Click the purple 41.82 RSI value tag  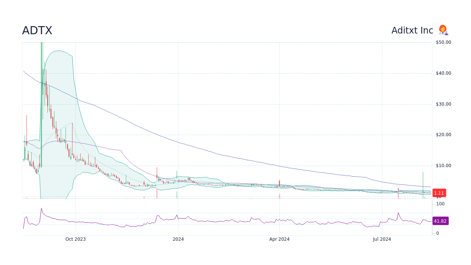440,221
